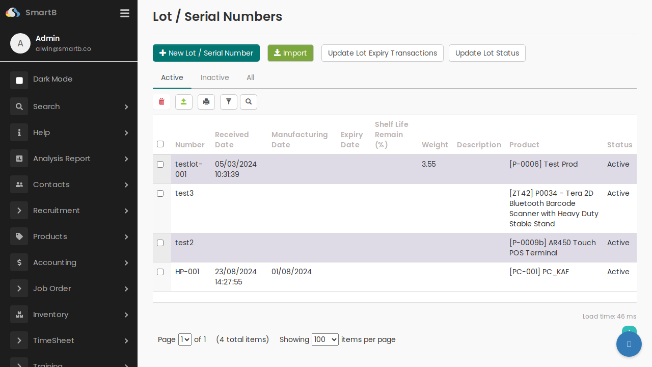652x367 pixels.
Task: Open the filter options icon
Action: coord(229,102)
